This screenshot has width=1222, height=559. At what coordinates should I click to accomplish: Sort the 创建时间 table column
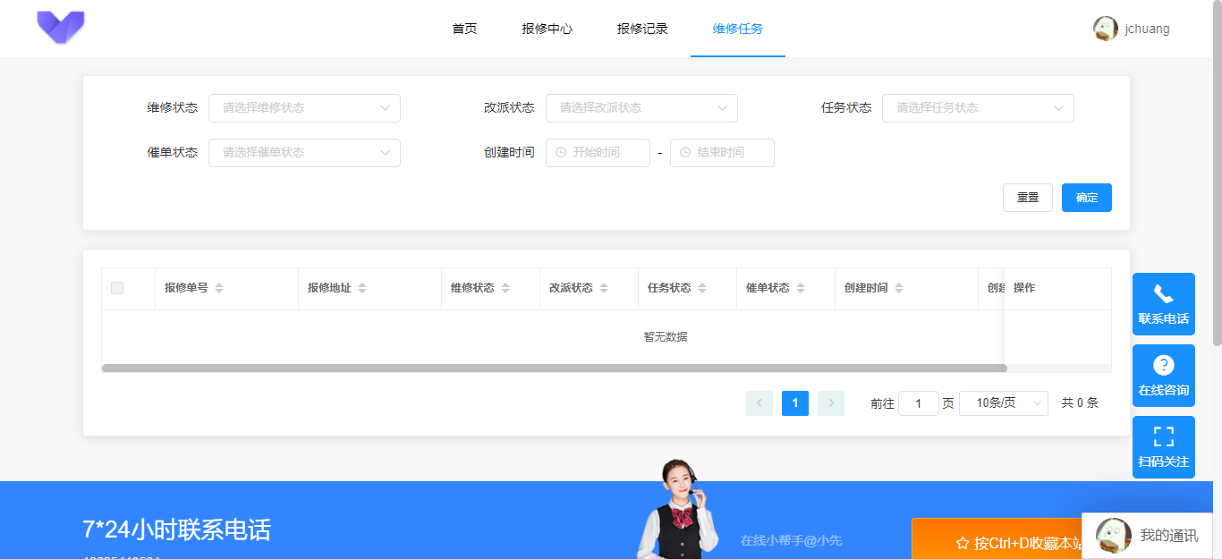899,288
